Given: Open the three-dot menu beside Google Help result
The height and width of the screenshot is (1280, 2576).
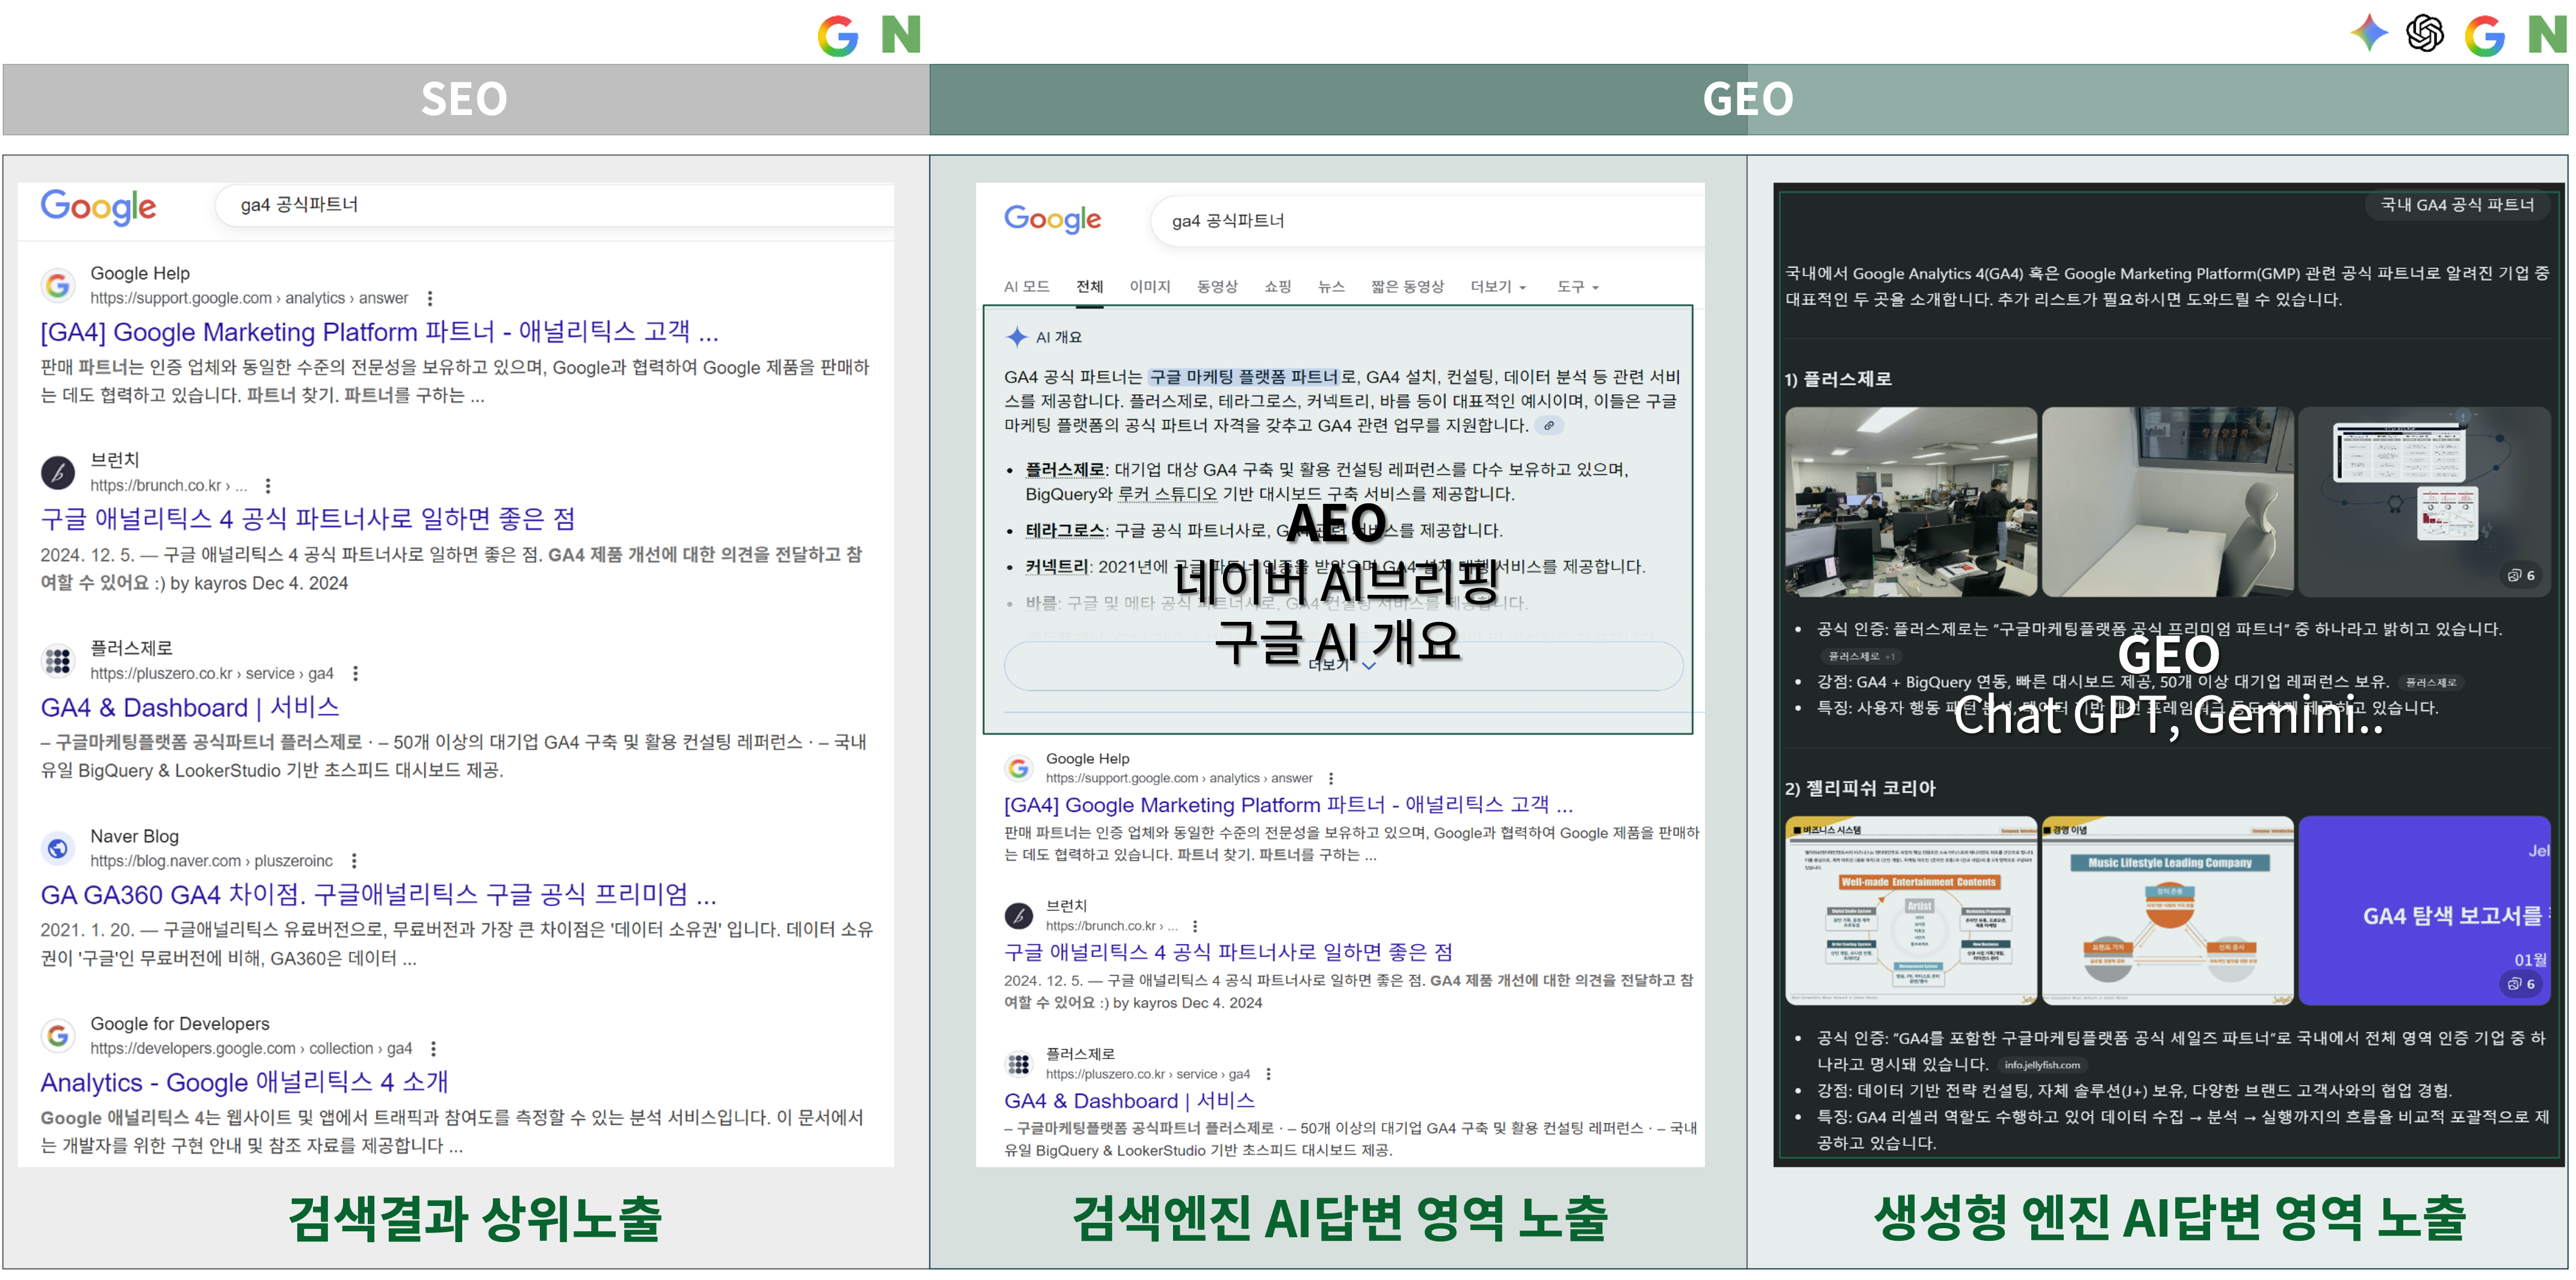Looking at the screenshot, I should [x=430, y=298].
